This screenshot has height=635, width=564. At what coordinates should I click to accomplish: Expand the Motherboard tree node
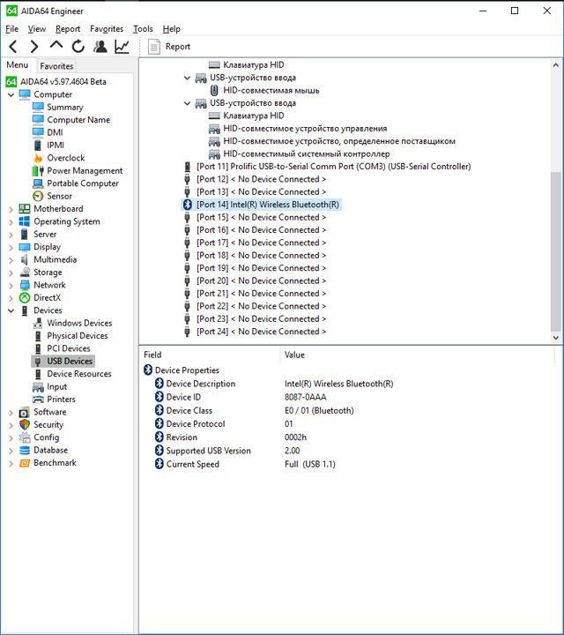pyautogui.click(x=11, y=209)
